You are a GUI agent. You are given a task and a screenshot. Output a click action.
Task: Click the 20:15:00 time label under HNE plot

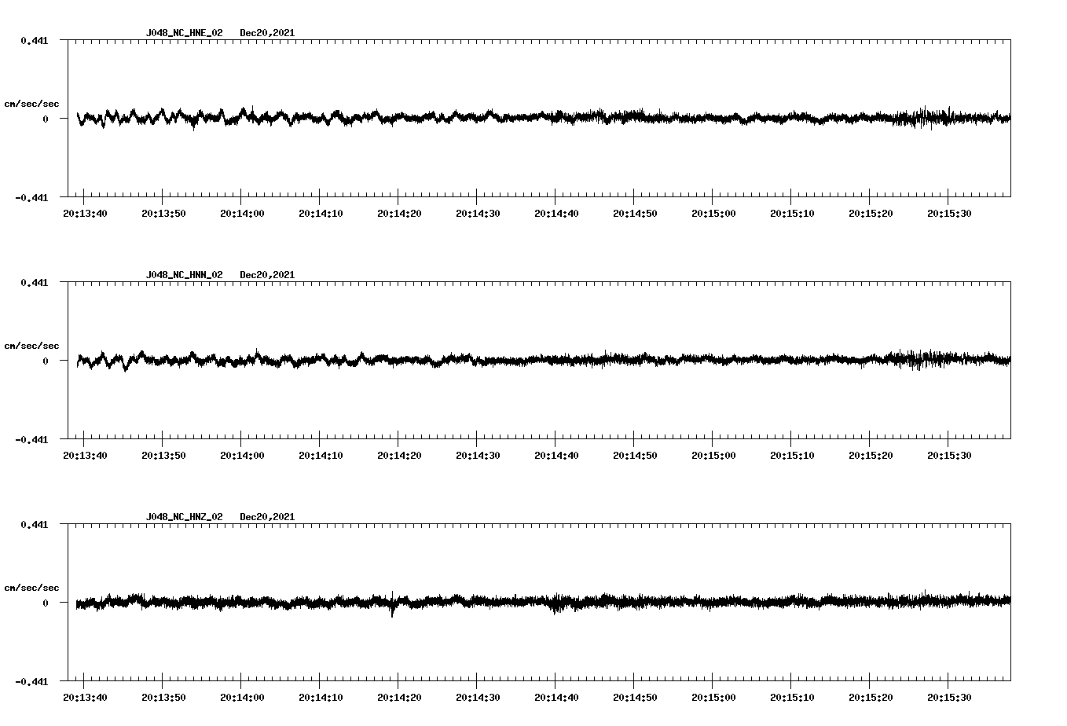tap(713, 214)
